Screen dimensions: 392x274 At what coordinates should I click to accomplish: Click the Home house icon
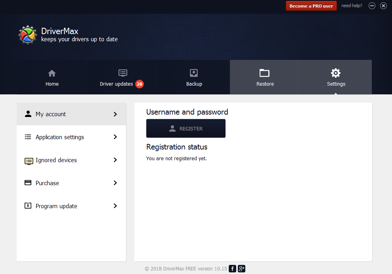52,73
